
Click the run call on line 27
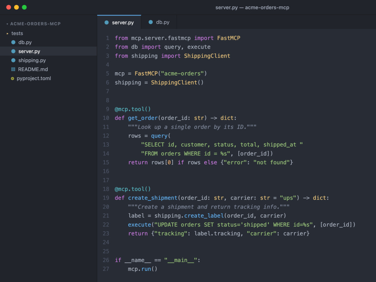146,269
